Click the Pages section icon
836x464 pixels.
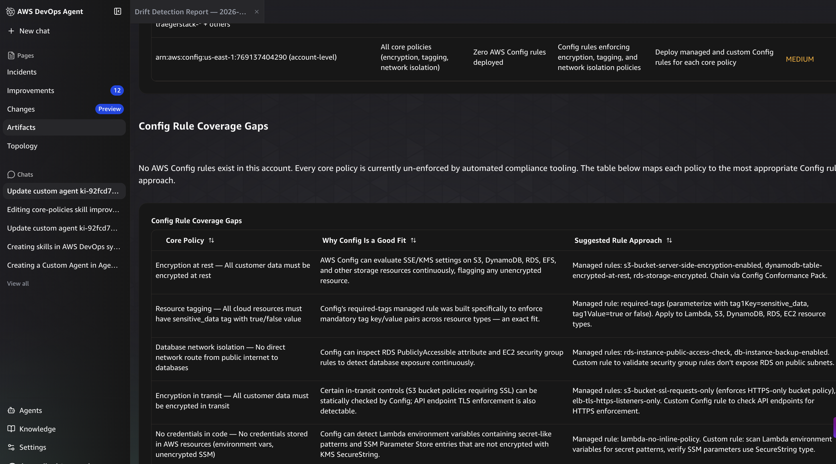pyautogui.click(x=11, y=55)
